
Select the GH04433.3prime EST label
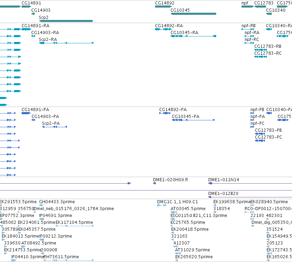(57, 202)
